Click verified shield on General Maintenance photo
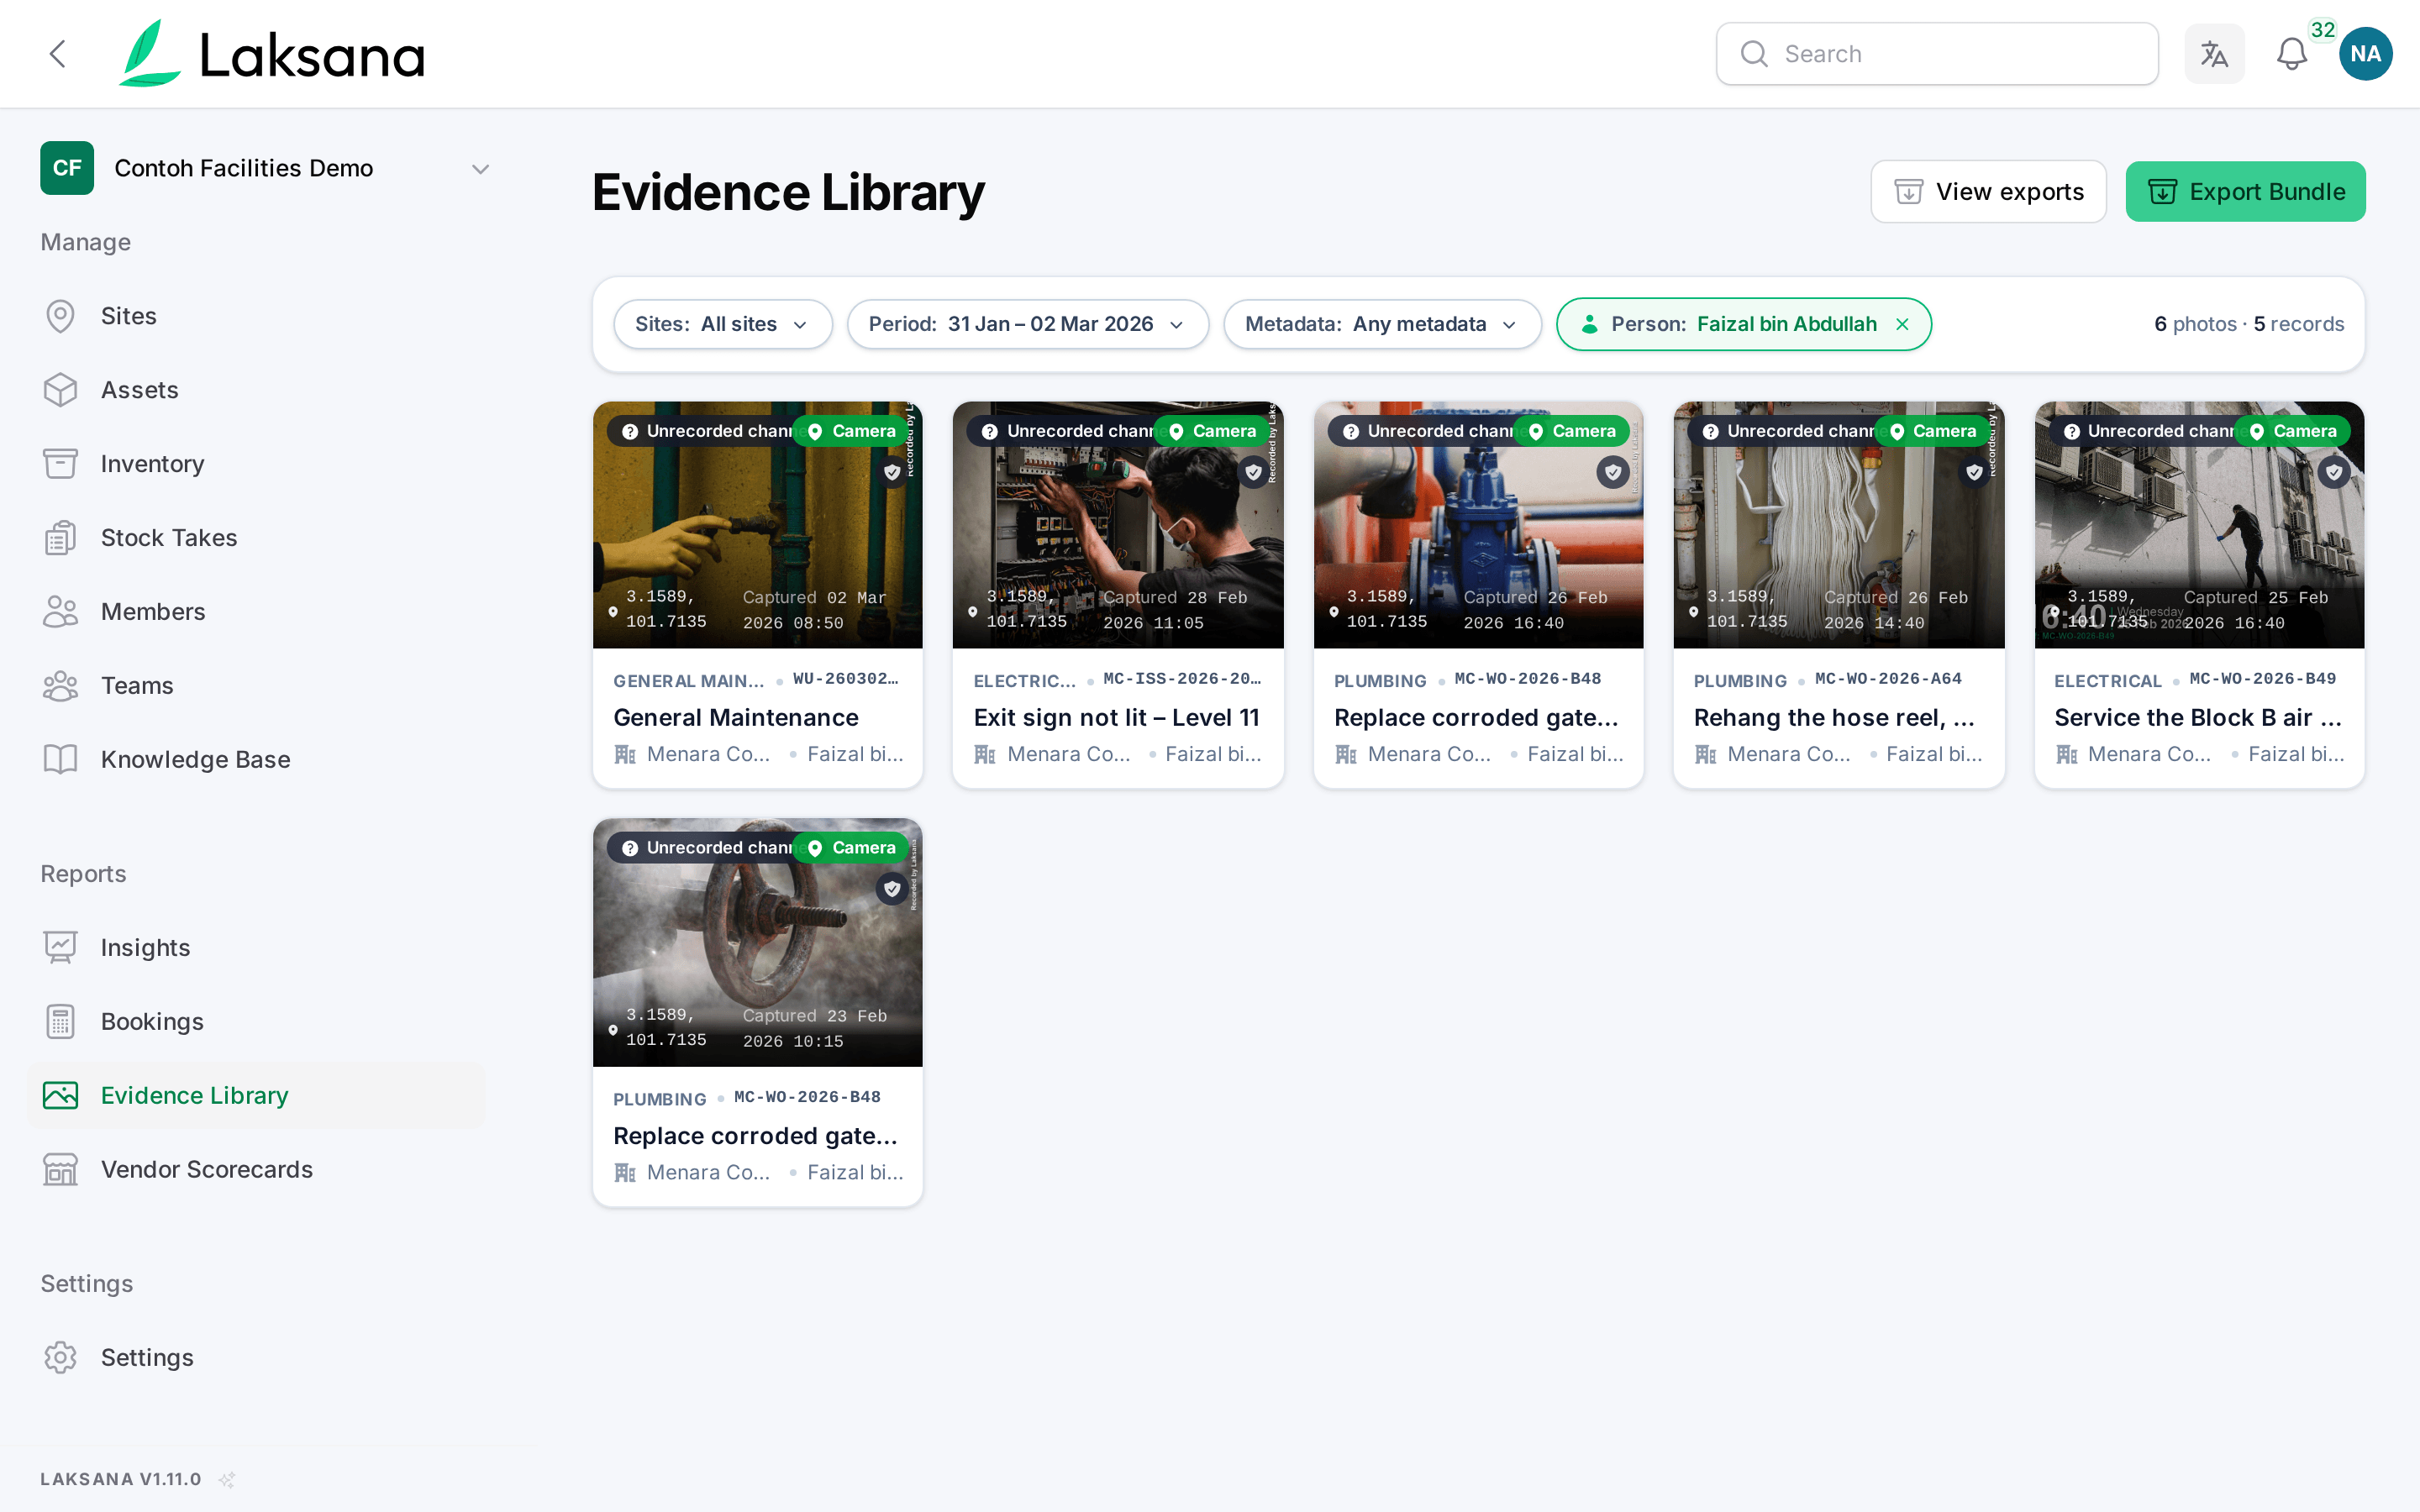2420x1512 pixels. point(892,472)
